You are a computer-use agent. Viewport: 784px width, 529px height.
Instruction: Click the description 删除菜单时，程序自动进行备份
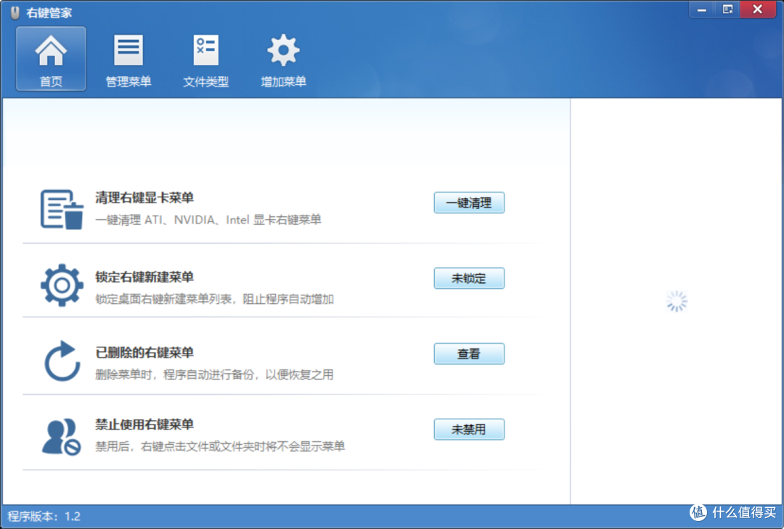[214, 375]
